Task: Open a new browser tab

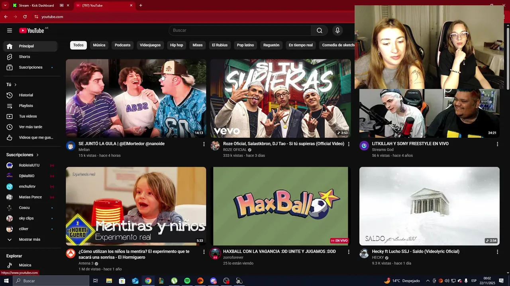Action: (141, 6)
